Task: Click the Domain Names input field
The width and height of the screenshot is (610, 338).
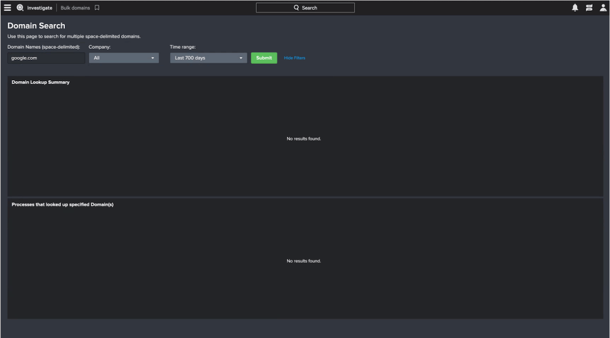Action: pos(46,57)
